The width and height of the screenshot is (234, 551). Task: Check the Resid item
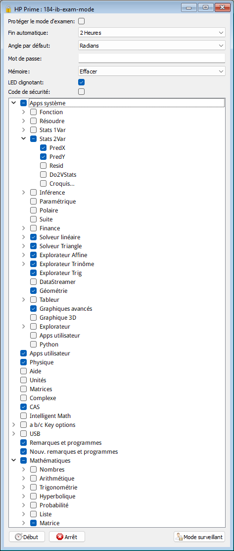click(x=43, y=165)
